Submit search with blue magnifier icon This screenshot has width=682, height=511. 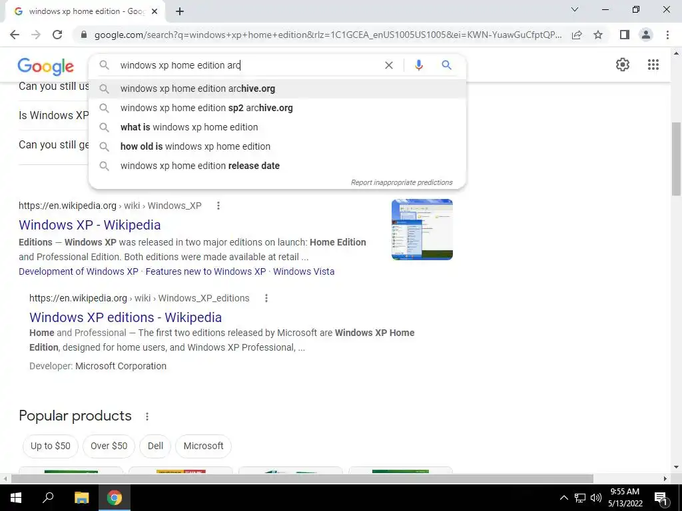[x=446, y=65]
